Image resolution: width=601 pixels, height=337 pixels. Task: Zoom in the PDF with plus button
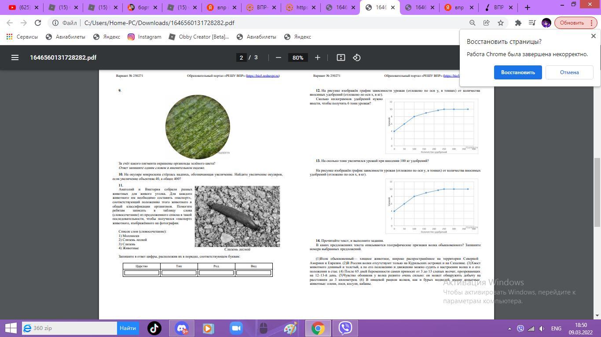pyautogui.click(x=317, y=57)
